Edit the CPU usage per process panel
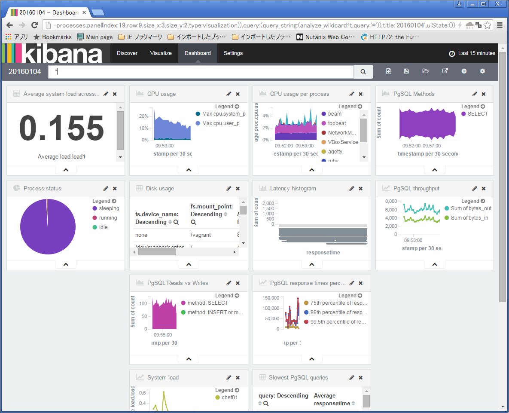Screen dimensions: 509x413 351,94
